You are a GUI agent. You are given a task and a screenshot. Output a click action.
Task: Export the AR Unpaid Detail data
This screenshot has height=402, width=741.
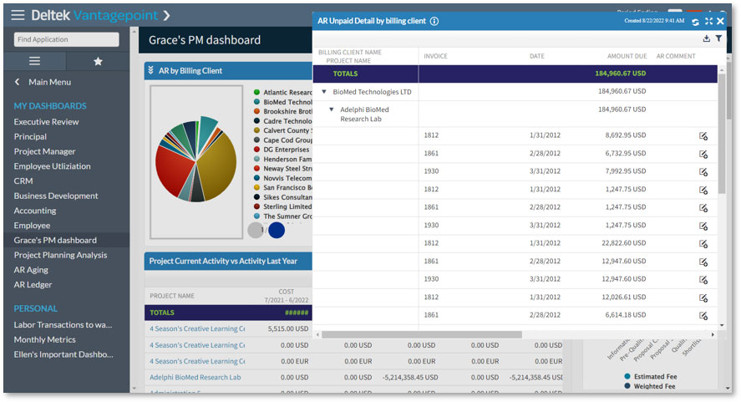click(x=707, y=38)
